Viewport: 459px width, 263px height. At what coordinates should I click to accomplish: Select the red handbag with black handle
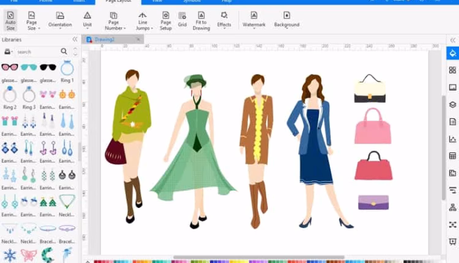click(373, 165)
